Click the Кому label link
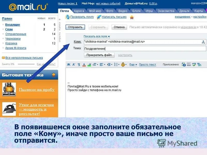The width and height of the screenshot is (207, 155). coord(77,42)
